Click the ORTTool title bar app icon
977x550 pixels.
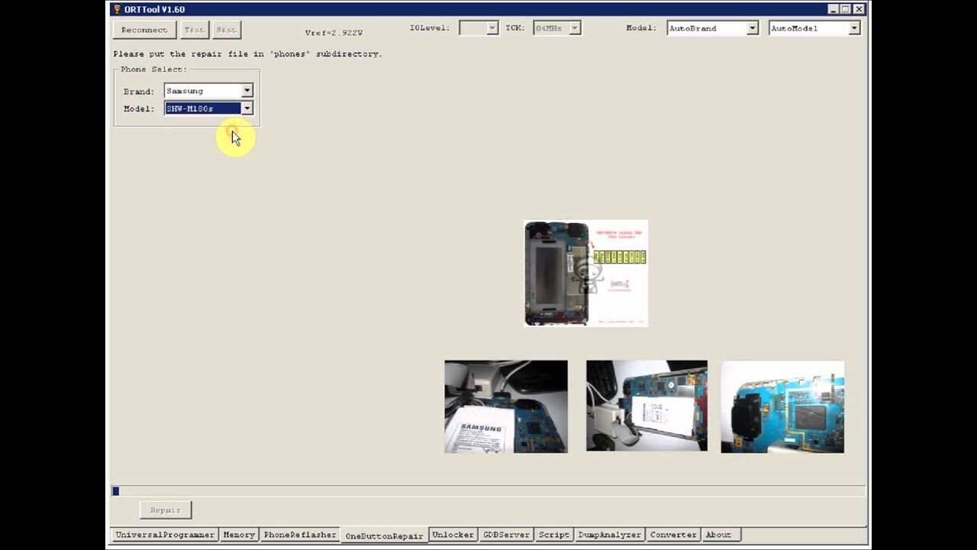[x=117, y=9]
